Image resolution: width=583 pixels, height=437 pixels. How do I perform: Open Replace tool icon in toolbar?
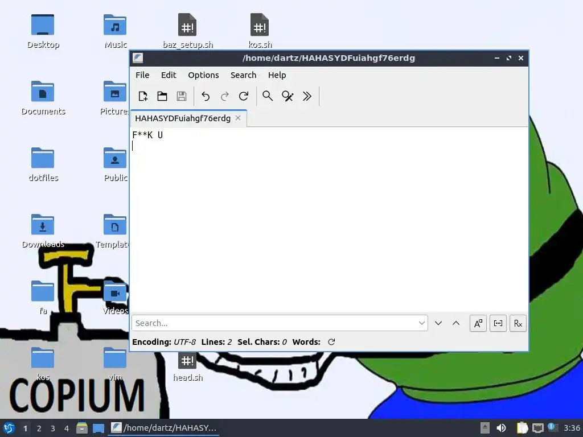click(288, 96)
